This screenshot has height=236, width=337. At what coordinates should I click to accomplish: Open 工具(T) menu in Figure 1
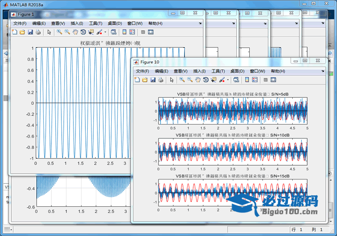pyautogui.click(x=96, y=24)
